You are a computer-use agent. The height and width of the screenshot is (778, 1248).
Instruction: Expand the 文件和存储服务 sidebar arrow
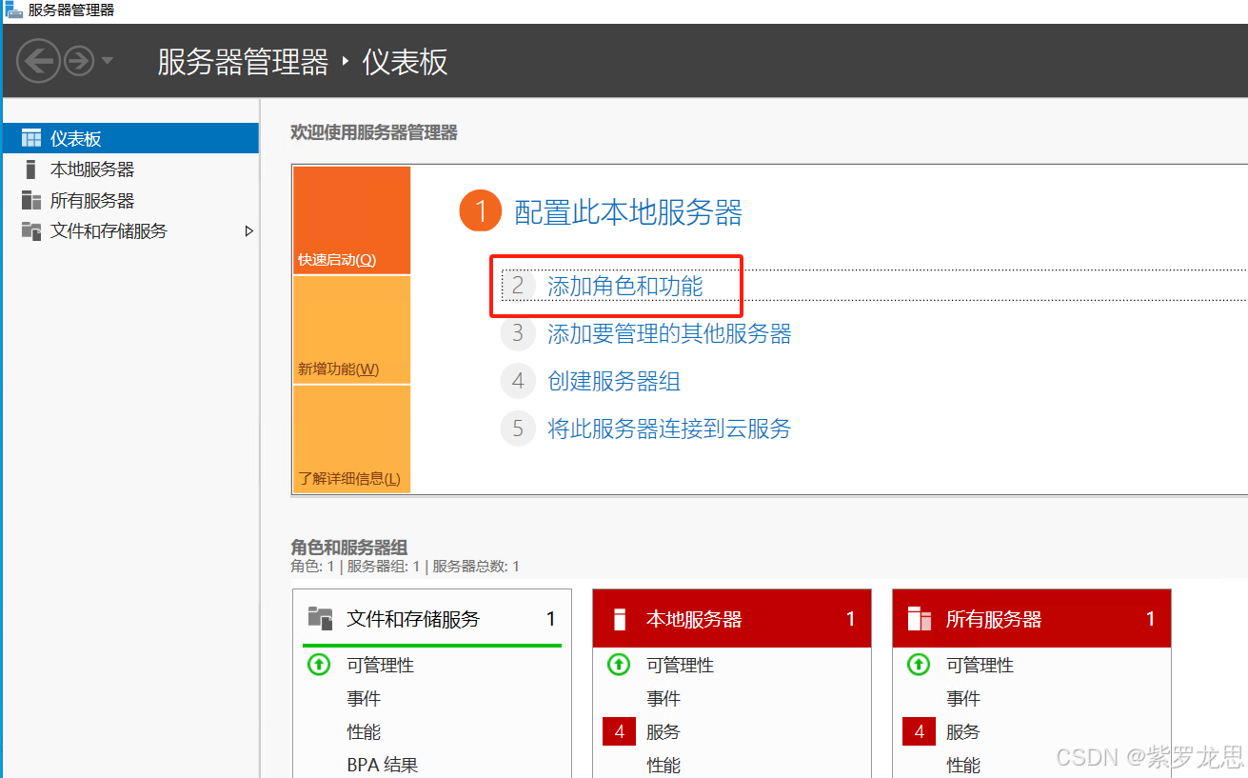(248, 230)
